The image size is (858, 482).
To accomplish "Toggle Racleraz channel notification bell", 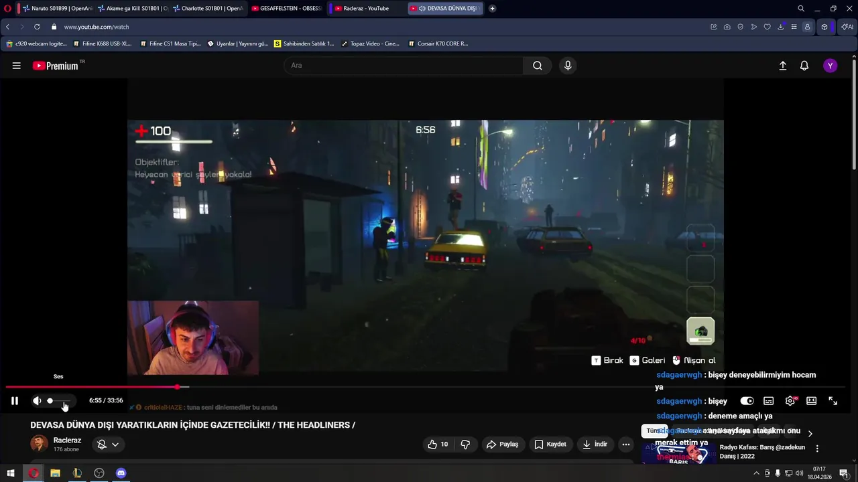I will 102,445.
